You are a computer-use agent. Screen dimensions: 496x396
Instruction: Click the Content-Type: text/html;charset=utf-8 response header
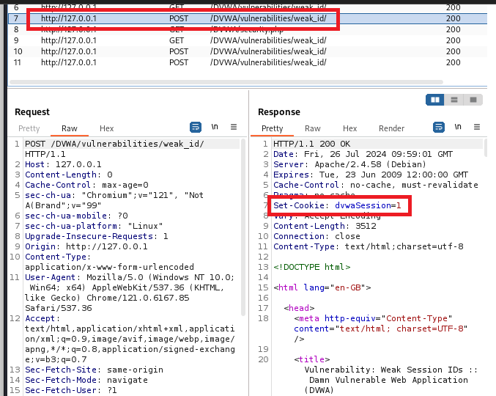coord(369,246)
